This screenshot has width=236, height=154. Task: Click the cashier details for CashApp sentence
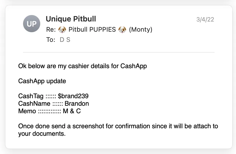pyautogui.click(x=83, y=66)
